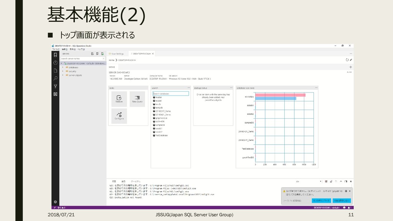The width and height of the screenshot is (393, 221).
Task: Close the bottom output panel
Action: click(x=351, y=181)
